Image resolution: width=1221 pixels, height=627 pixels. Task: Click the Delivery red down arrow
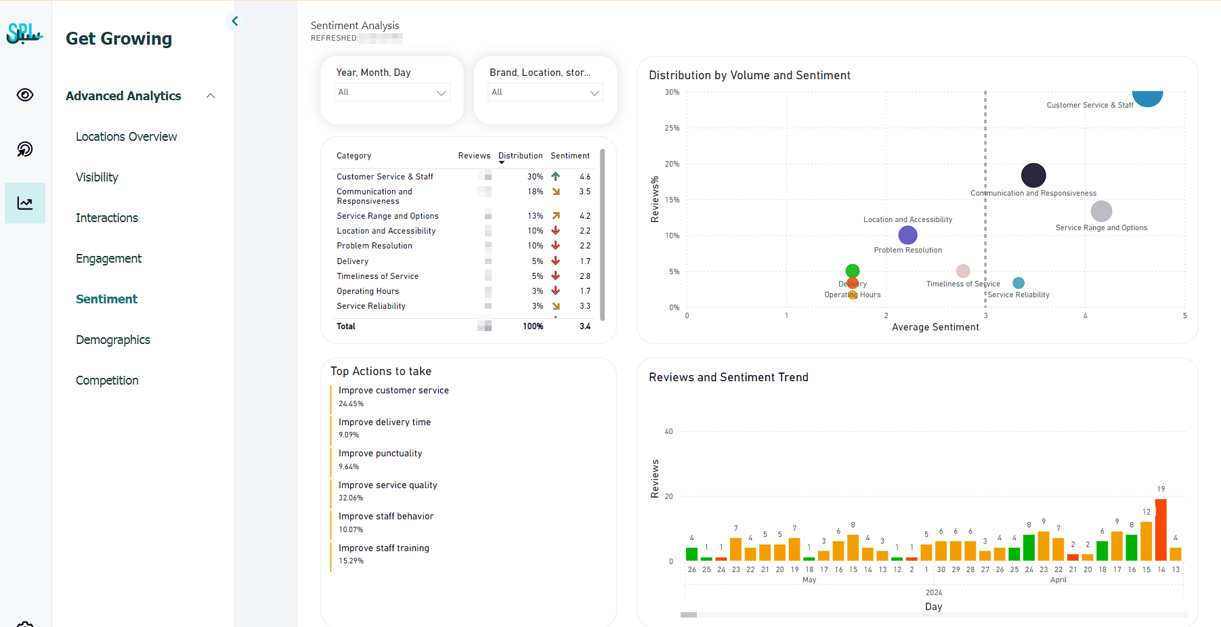[555, 261]
